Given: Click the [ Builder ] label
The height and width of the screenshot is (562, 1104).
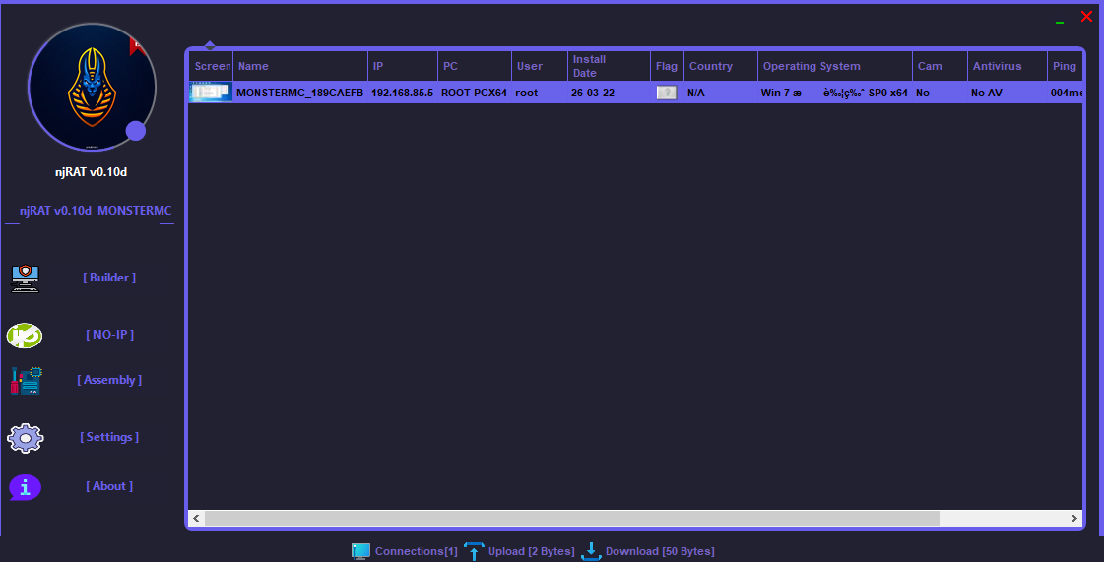Looking at the screenshot, I should pos(109,278).
